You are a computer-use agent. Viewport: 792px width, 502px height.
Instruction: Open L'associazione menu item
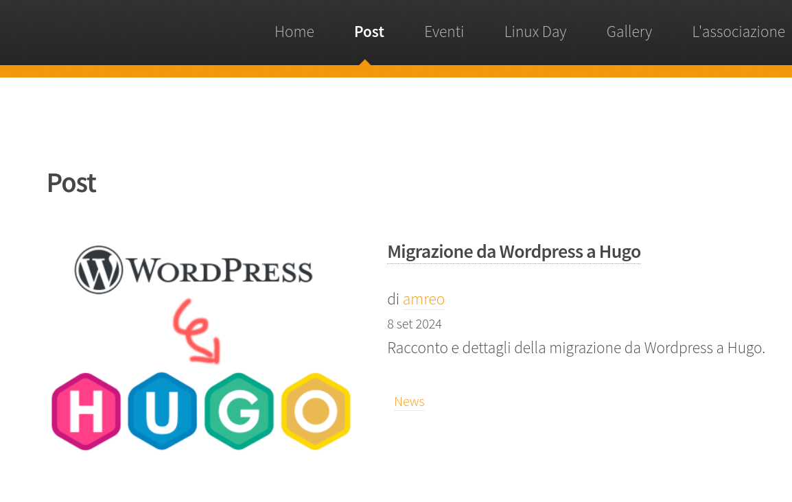tap(738, 32)
